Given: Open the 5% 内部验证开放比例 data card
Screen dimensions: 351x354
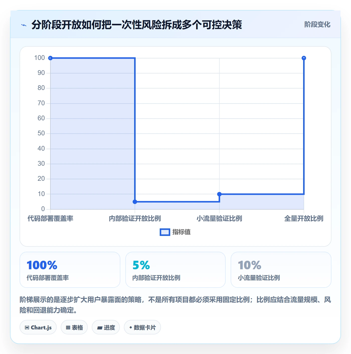Looking at the screenshot, I should pyautogui.click(x=175, y=270).
